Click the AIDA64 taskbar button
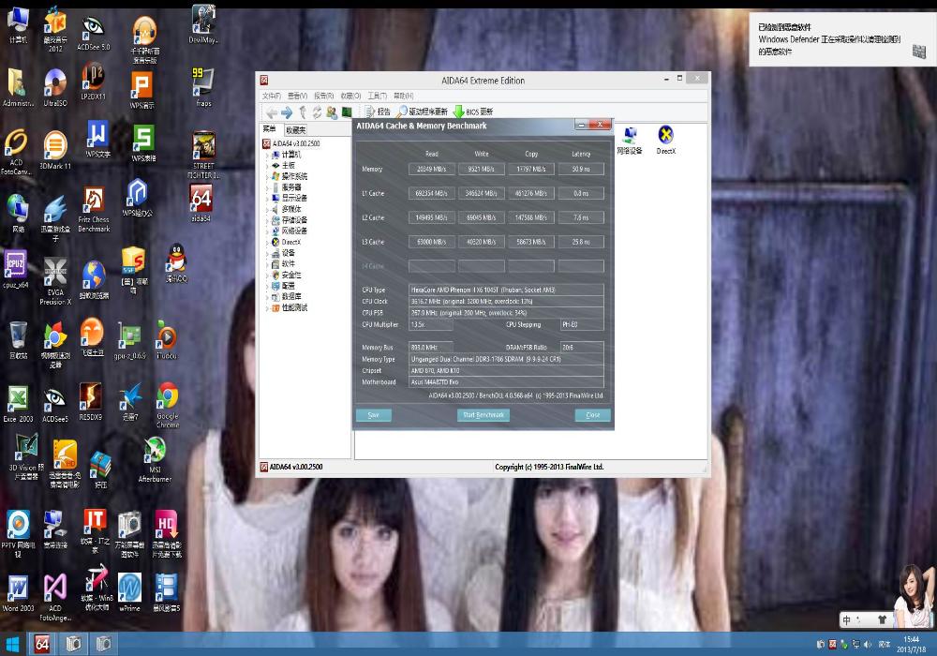The image size is (937, 656). 42,644
